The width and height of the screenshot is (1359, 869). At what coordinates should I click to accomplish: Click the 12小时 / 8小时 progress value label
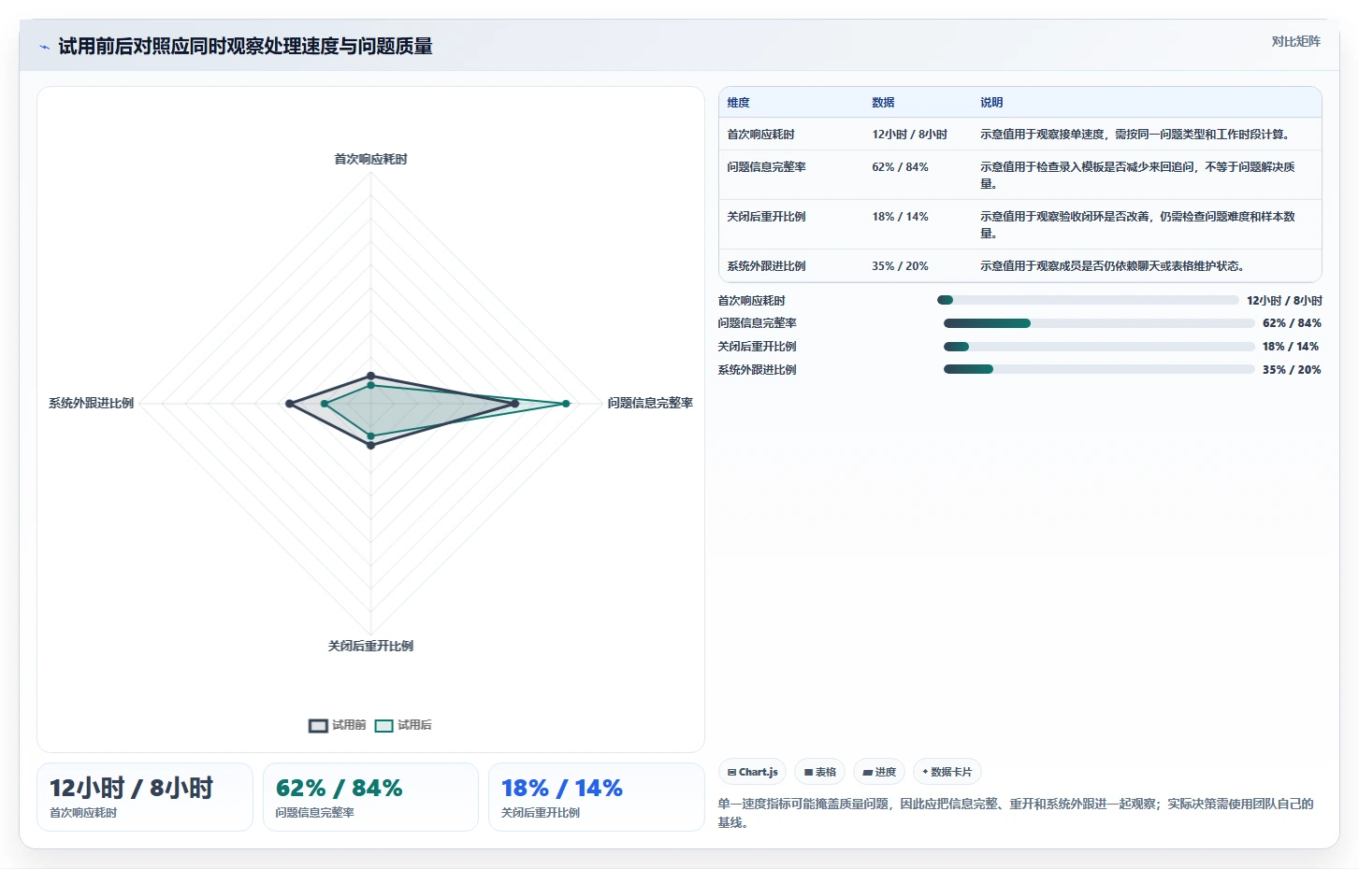pyautogui.click(x=1284, y=301)
